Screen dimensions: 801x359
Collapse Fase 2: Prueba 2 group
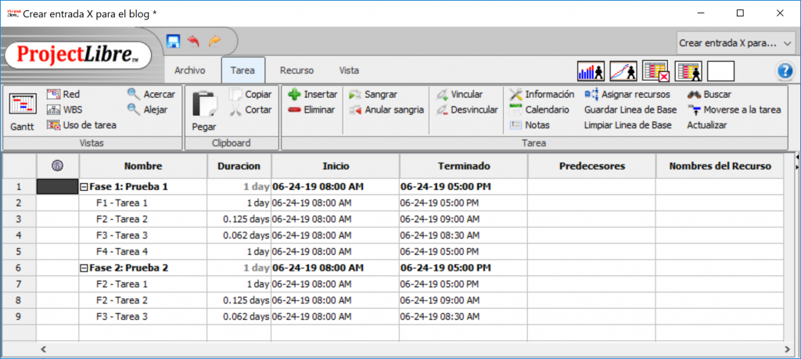click(84, 267)
